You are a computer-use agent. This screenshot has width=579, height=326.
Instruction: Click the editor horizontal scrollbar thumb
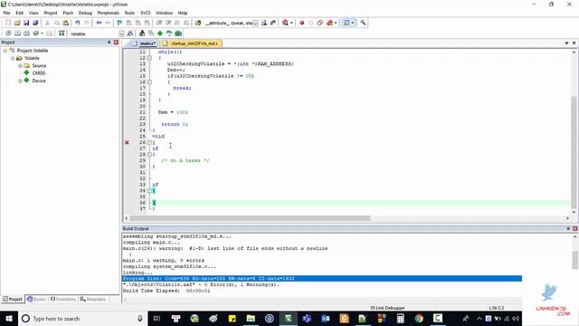point(250,218)
